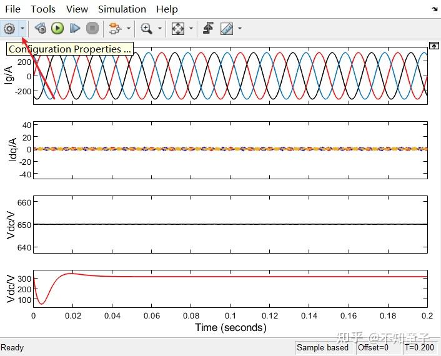Expand the scale axes dropdown arrow
The image size is (441, 356).
click(191, 28)
